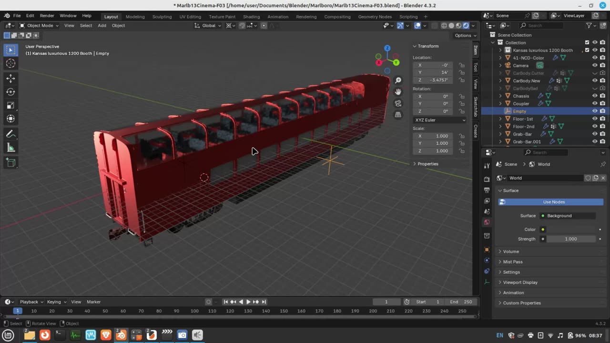This screenshot has width=610, height=343.
Task: Toggle visibility of the Coupler object
Action: coord(595,103)
